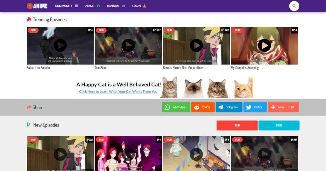The height and width of the screenshot is (171, 326).
Task: Click SUB badge on new Boruto episode
Action: pos(33,140)
